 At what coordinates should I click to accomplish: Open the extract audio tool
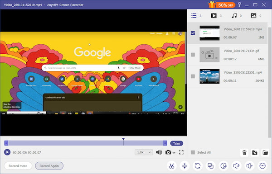pyautogui.click(x=237, y=166)
